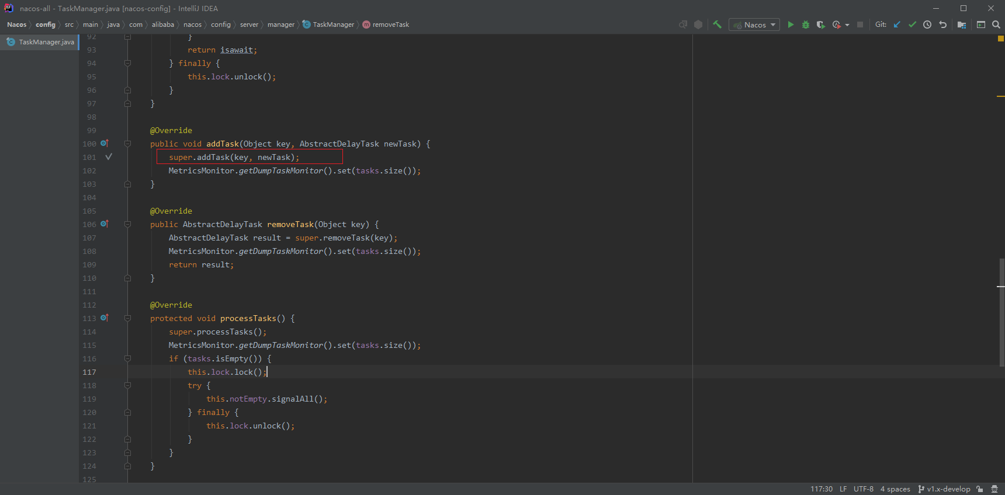Click the stop process square icon
This screenshot has height=495, width=1005.
(x=860, y=25)
